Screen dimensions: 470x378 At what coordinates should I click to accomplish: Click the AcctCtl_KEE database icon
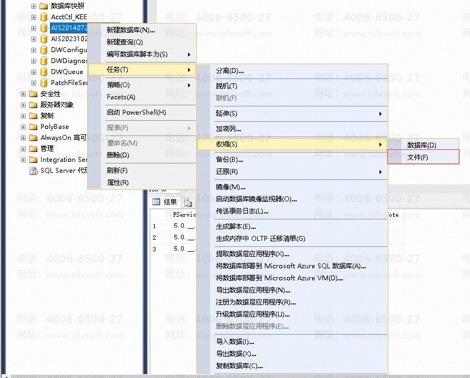point(44,17)
